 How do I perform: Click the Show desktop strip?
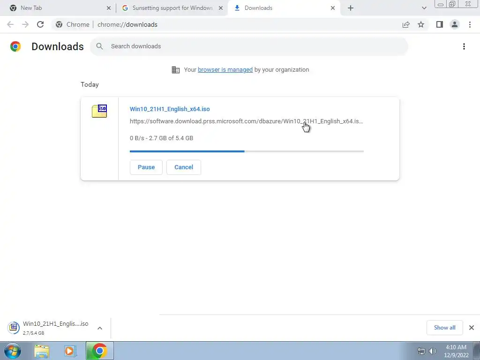coord(477,351)
